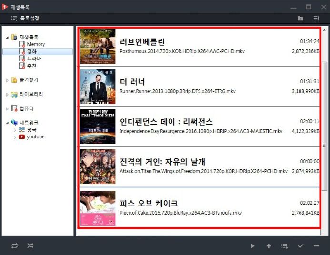Click the 진격의 거인 poster thumbnail

[x=98, y=167]
